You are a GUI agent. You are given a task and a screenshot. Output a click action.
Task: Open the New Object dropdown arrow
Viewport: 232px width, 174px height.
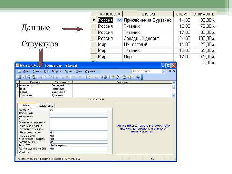[133, 77]
